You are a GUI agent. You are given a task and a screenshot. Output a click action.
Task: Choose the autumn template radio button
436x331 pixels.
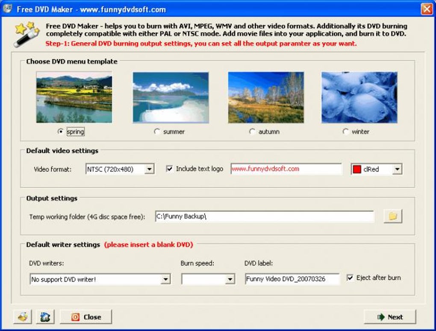coord(252,132)
